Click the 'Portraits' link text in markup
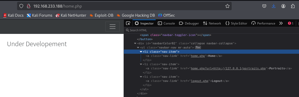This screenshot has height=97, width=299. (x=277, y=68)
